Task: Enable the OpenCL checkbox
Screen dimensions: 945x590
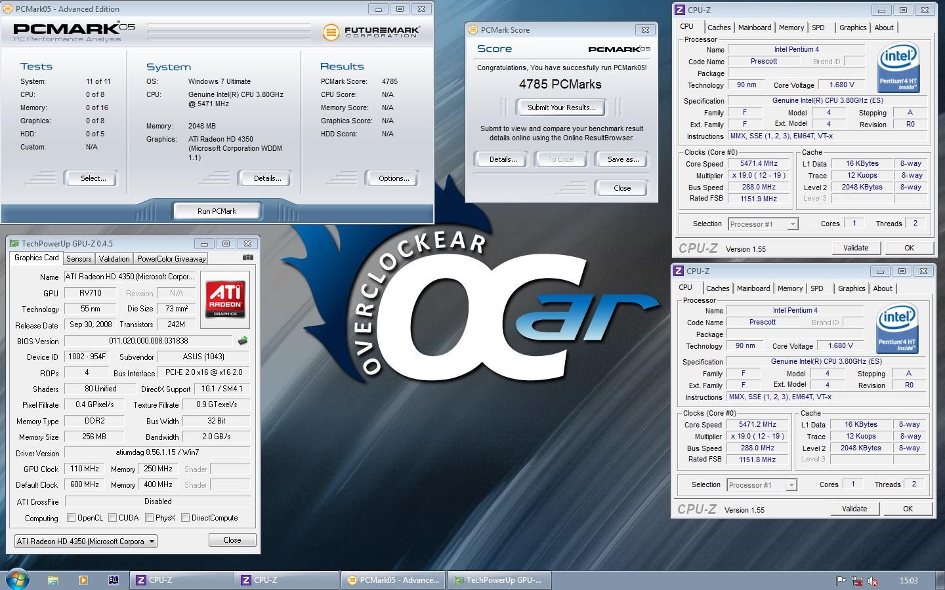Action: tap(71, 518)
